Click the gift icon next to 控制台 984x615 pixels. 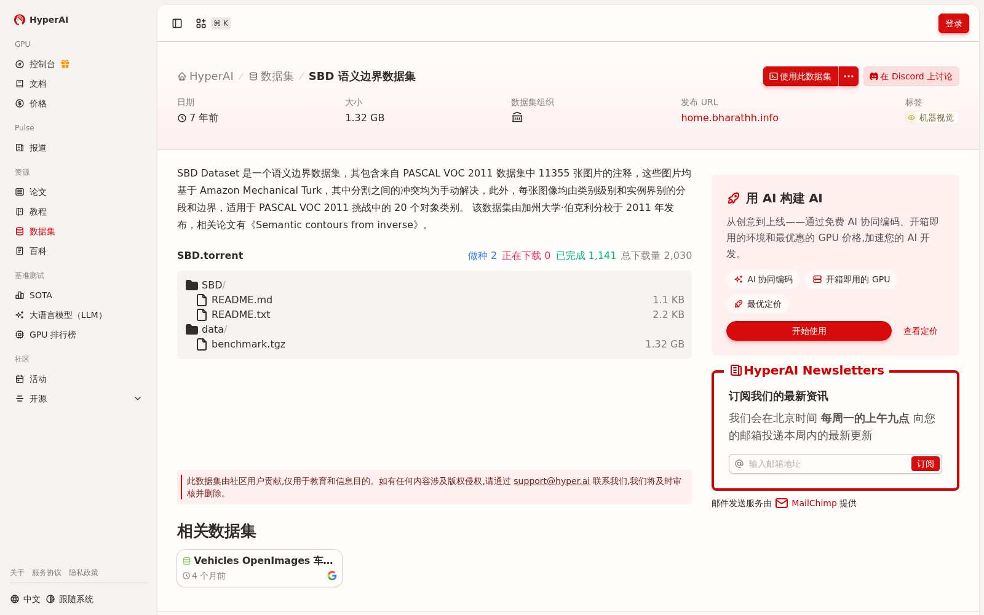click(65, 64)
